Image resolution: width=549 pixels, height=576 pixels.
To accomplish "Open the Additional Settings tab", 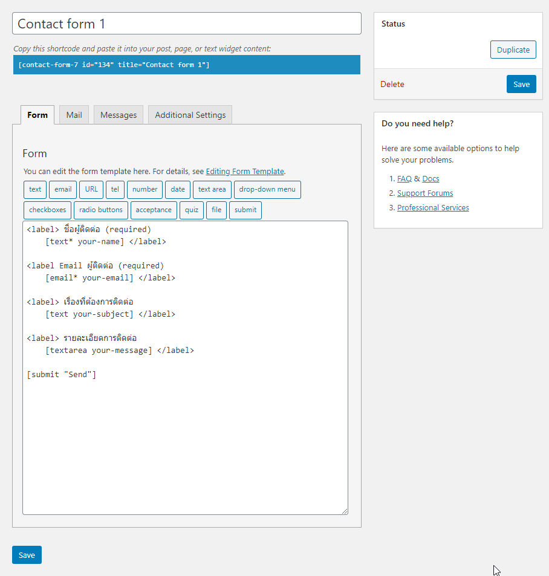I will pyautogui.click(x=190, y=115).
